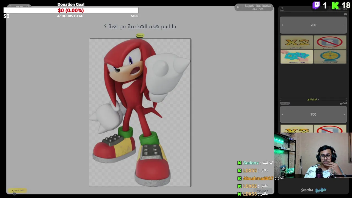Click the Zain sponsor logo
352x198 pixels.
[307, 190]
